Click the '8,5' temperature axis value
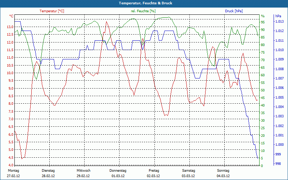 click(x=11, y=96)
